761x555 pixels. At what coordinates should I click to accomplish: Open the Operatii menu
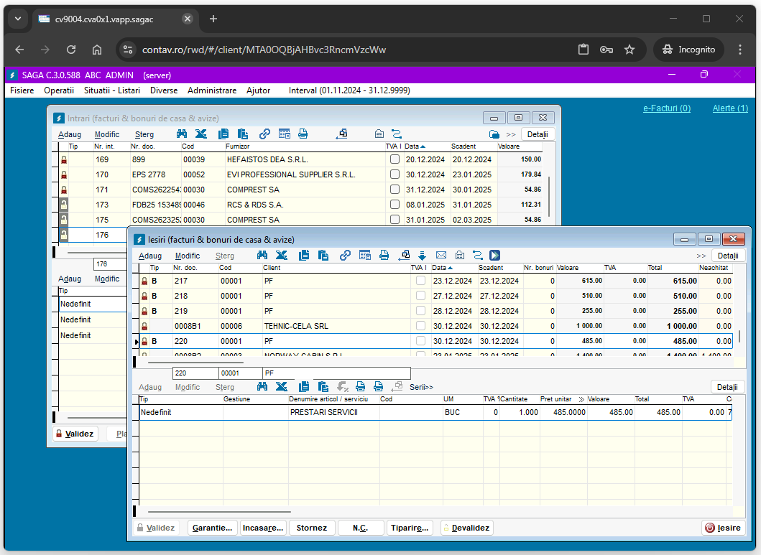(59, 90)
